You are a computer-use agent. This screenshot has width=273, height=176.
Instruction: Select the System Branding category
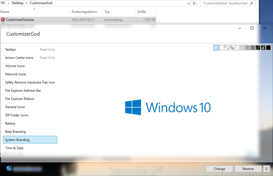30,140
